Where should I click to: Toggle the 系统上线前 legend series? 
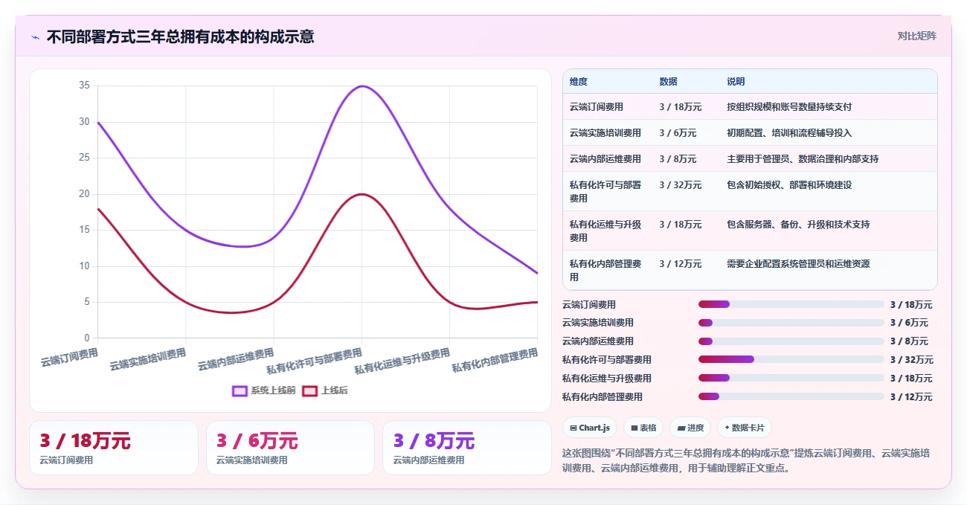tap(263, 390)
